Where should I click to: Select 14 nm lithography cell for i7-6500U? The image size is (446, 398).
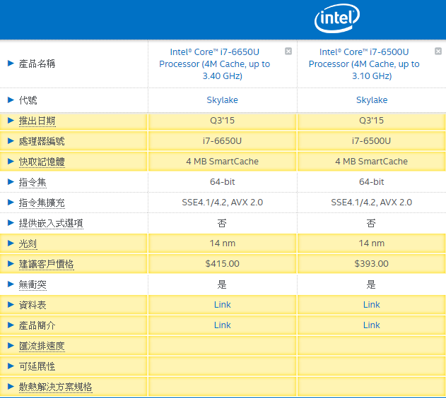click(x=372, y=243)
